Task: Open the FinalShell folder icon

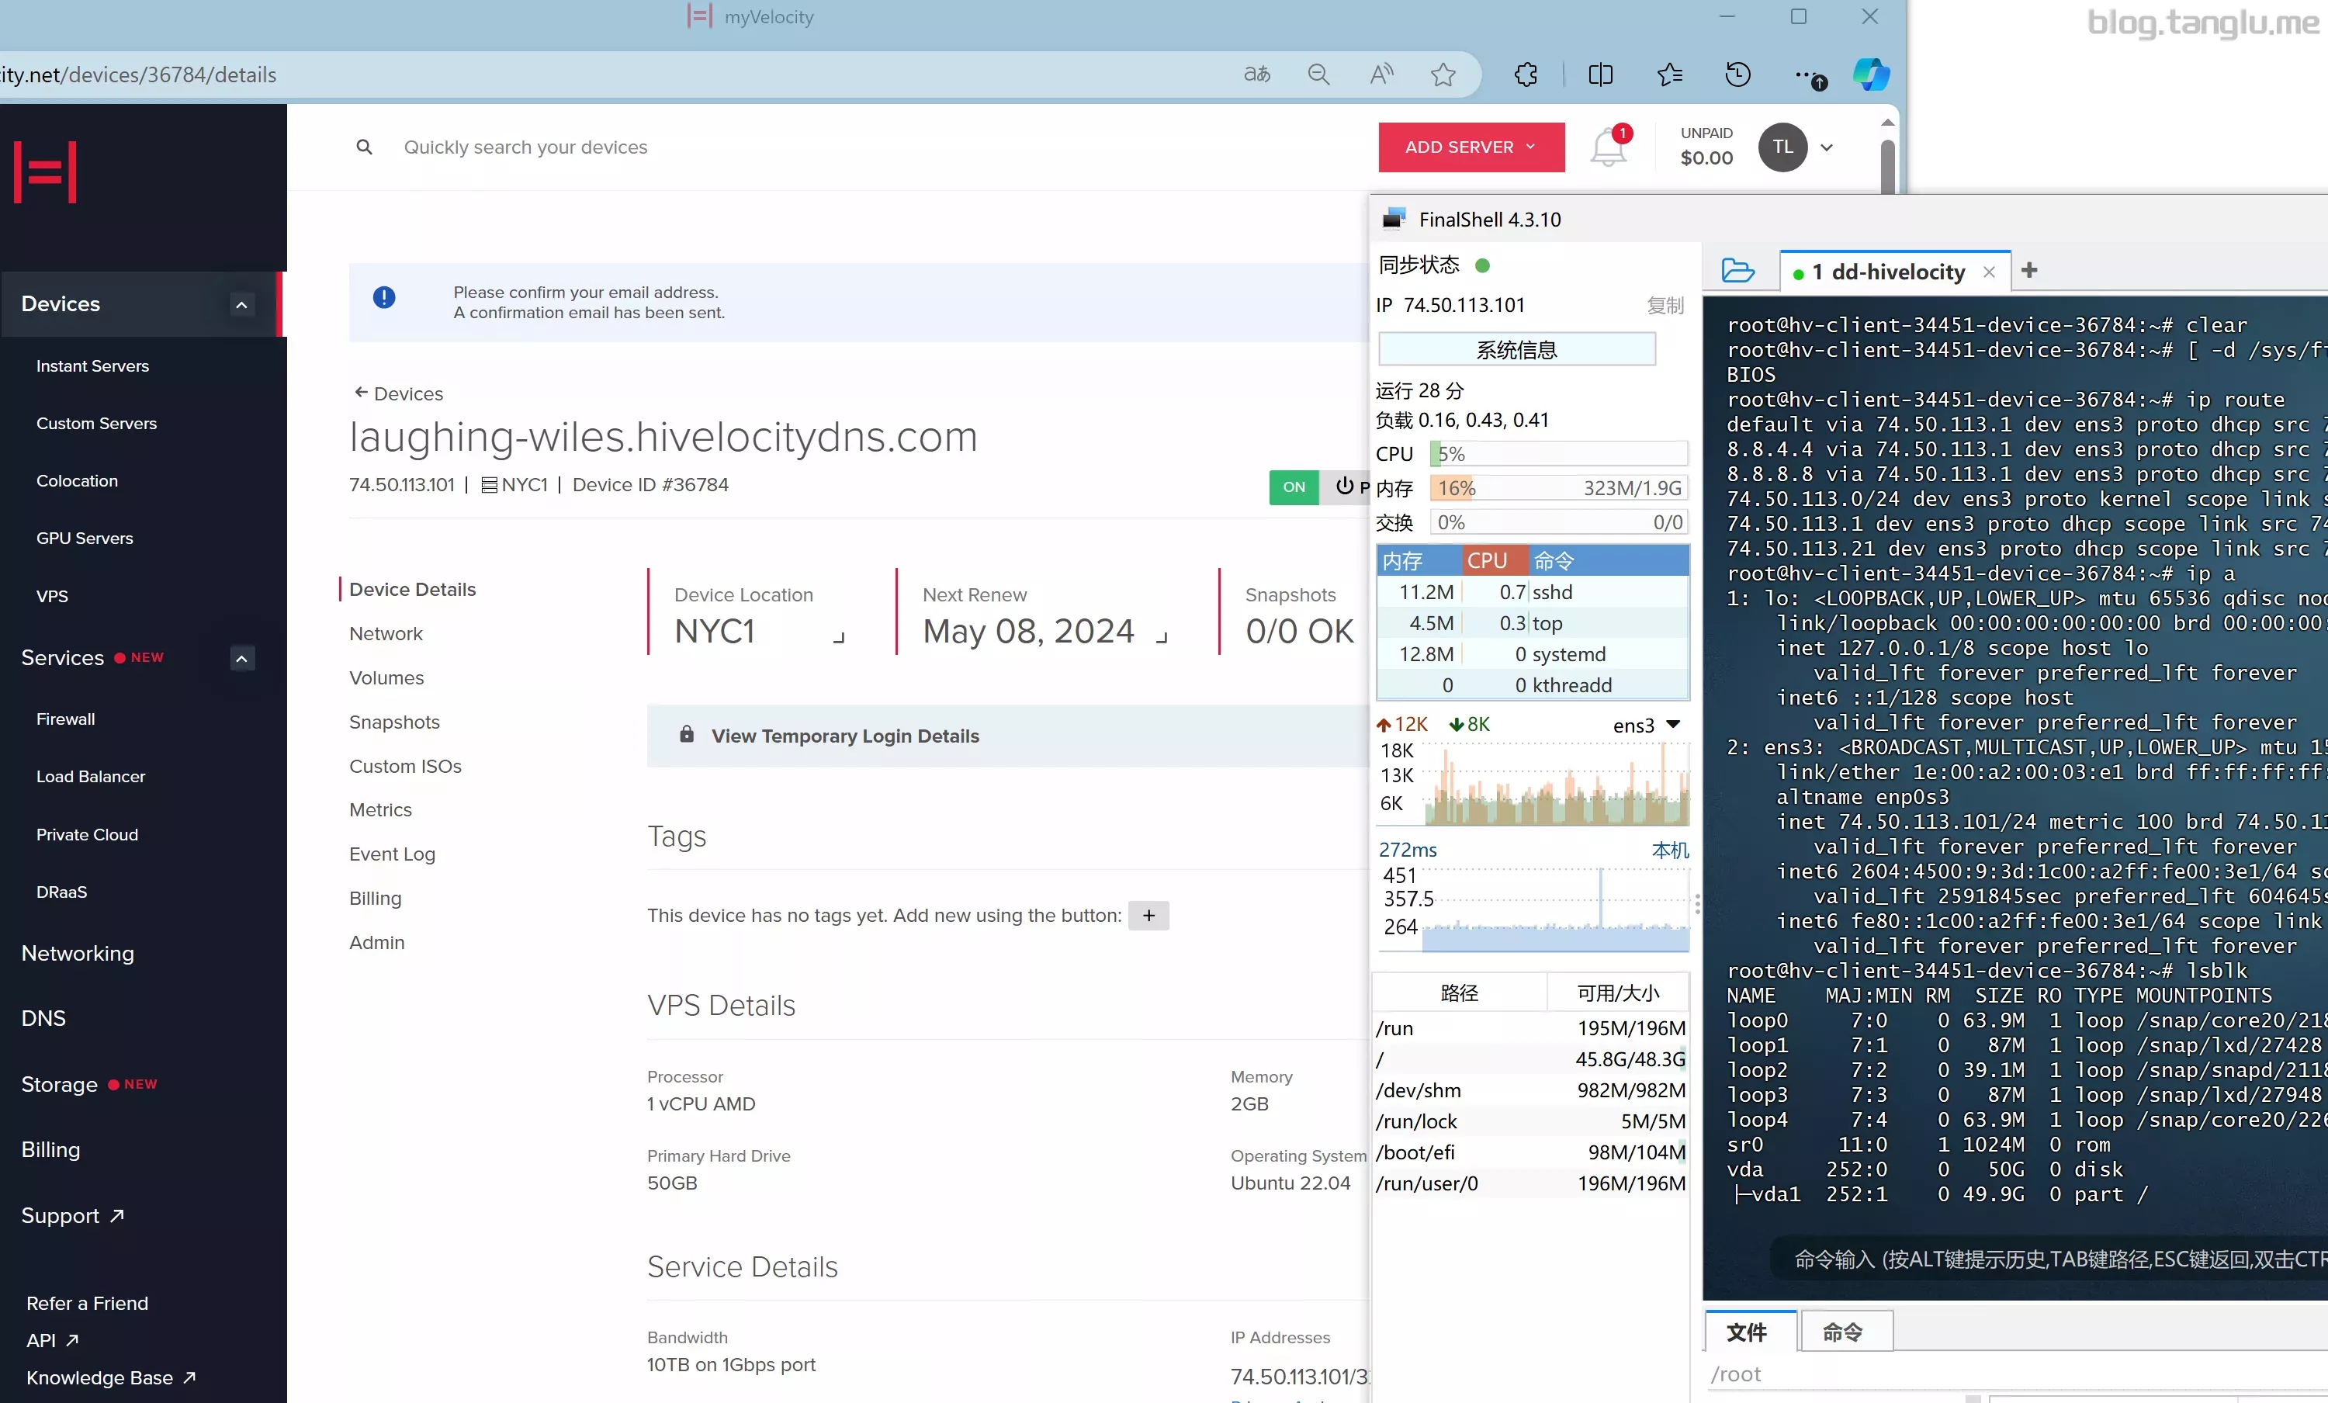Action: coord(1737,271)
